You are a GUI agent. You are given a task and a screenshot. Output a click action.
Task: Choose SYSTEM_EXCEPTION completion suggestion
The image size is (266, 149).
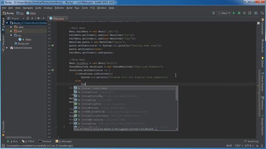point(125,112)
